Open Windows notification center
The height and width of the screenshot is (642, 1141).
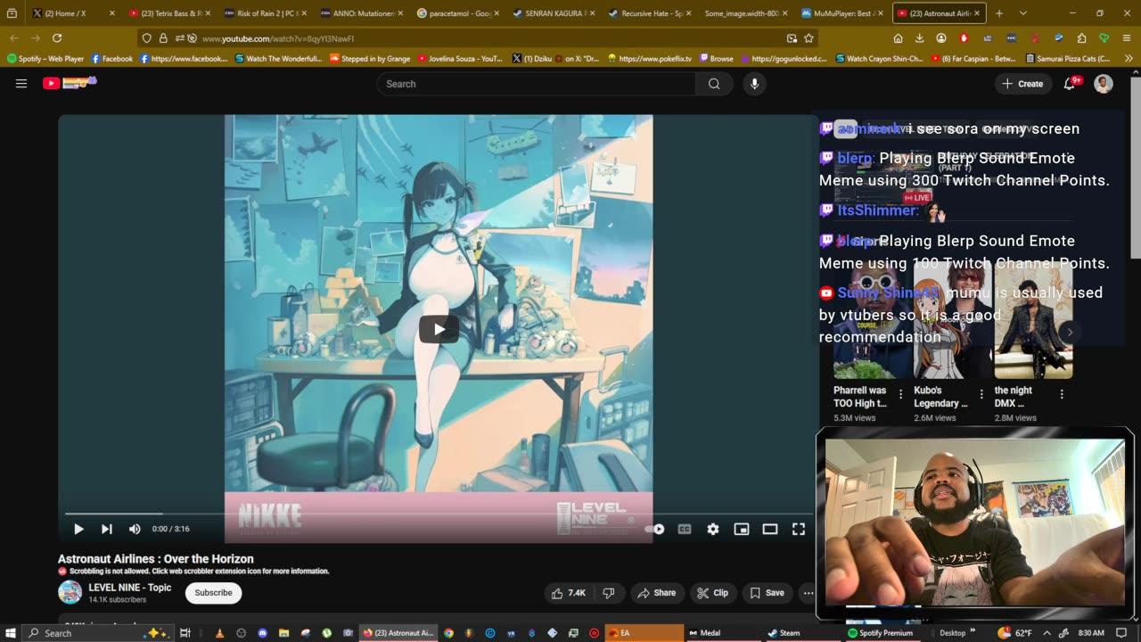point(1122,633)
